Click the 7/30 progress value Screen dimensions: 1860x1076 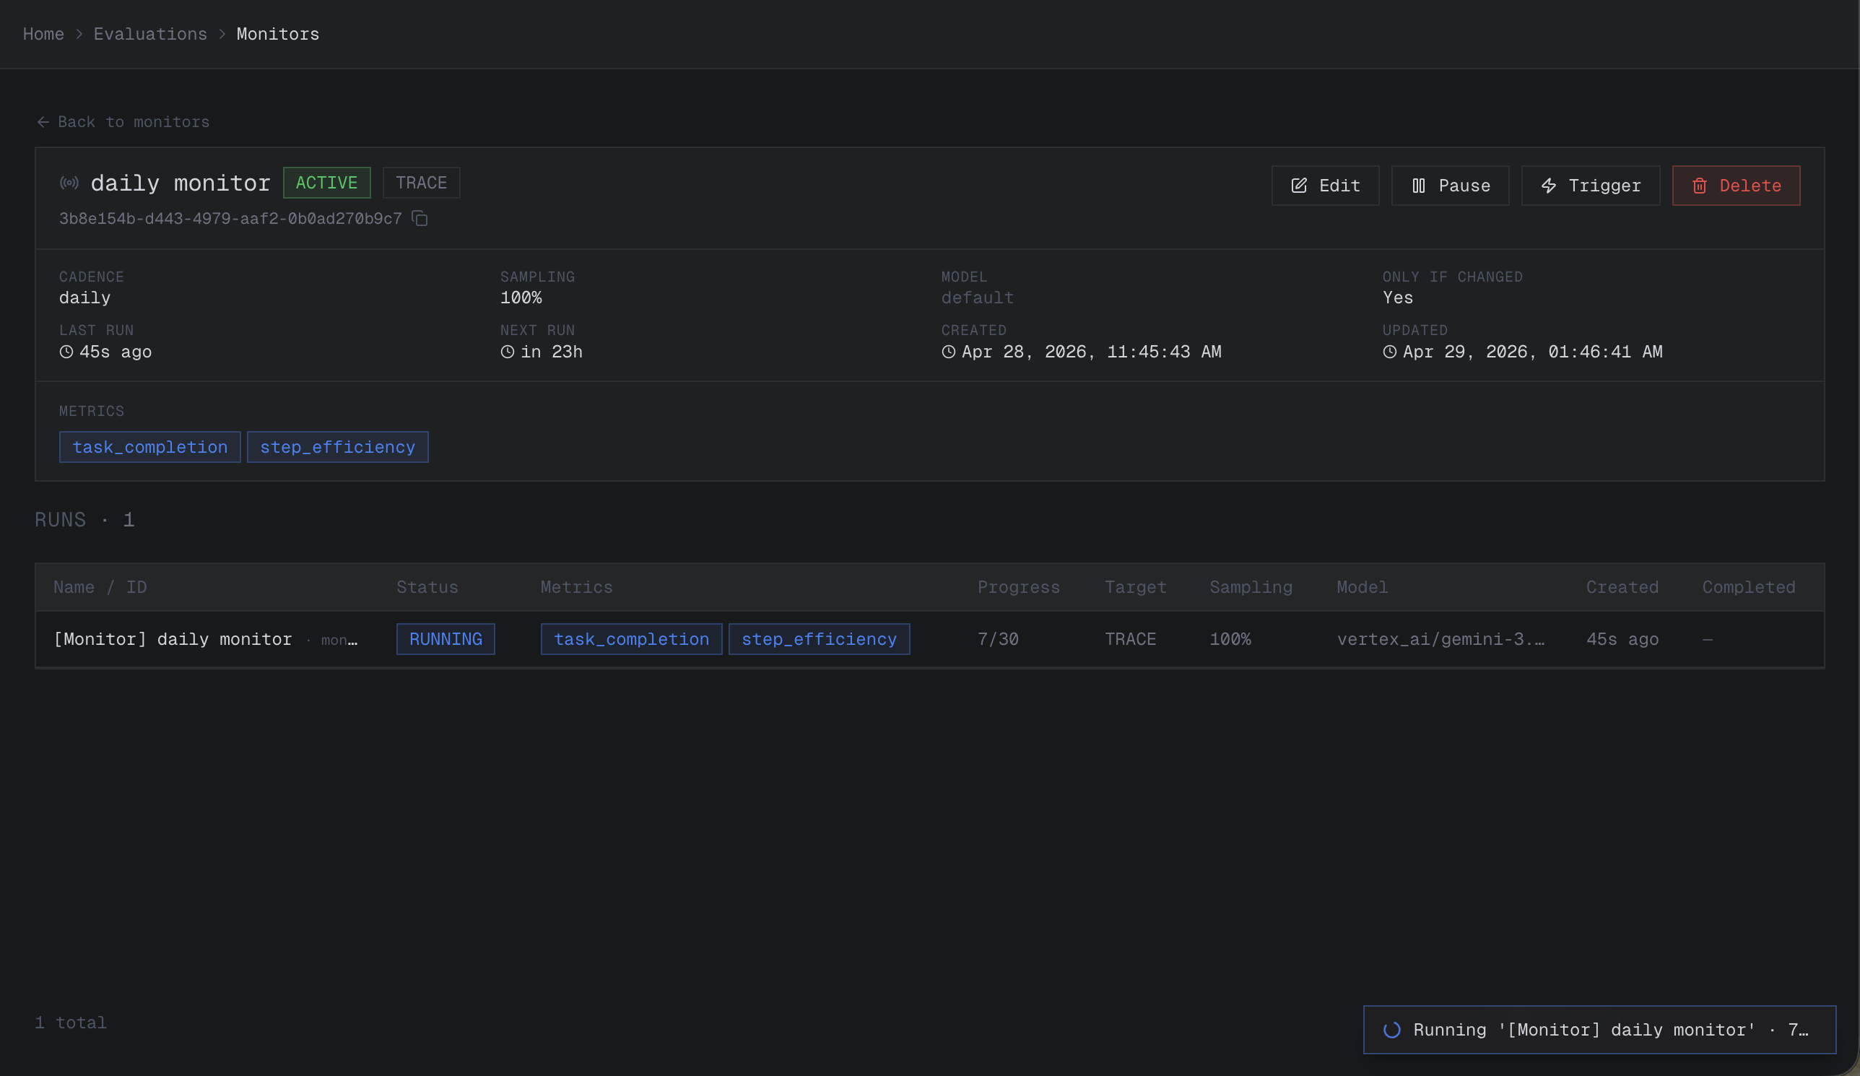[x=998, y=639]
